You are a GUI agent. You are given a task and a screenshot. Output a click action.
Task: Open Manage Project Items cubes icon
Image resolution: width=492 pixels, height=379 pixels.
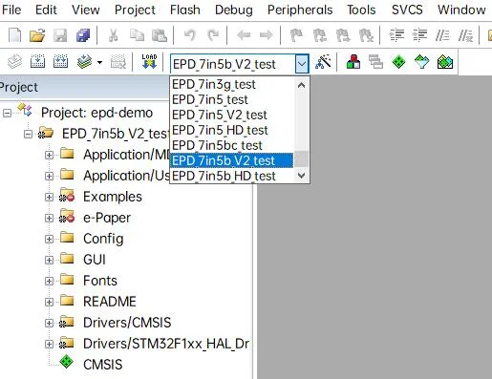(353, 62)
